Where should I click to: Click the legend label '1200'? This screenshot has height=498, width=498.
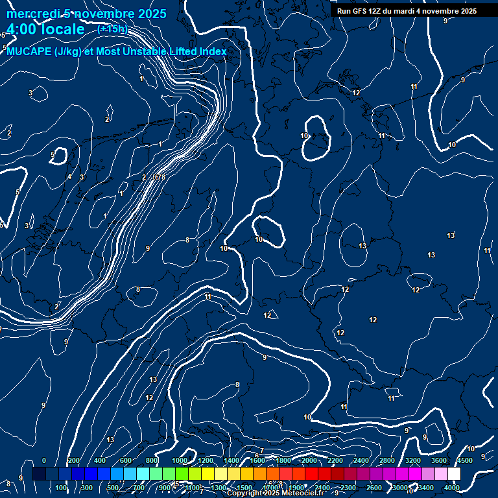[206, 460]
